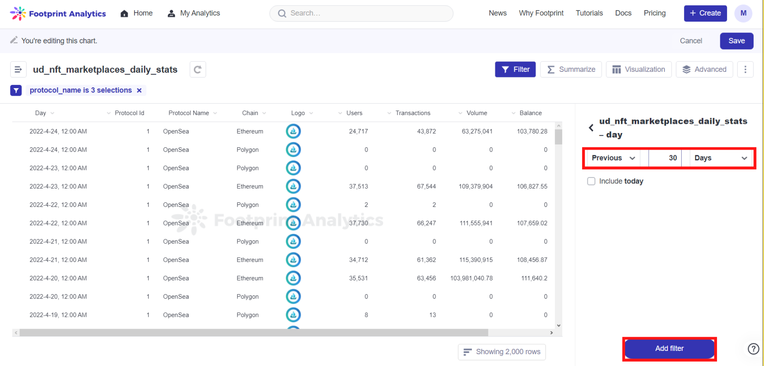The height and width of the screenshot is (366, 764).
Task: Click the refresh chart icon
Action: (x=198, y=69)
